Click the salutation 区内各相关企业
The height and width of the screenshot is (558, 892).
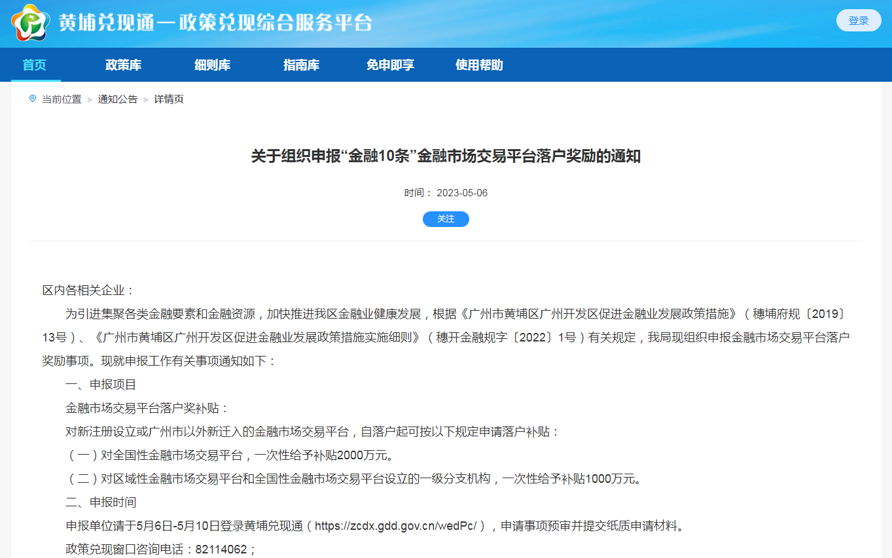click(88, 290)
